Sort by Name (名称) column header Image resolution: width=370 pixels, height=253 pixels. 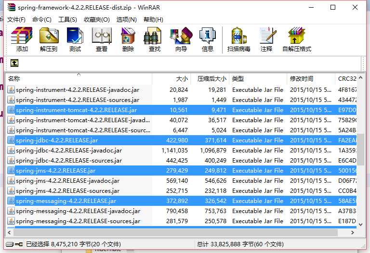(79, 79)
